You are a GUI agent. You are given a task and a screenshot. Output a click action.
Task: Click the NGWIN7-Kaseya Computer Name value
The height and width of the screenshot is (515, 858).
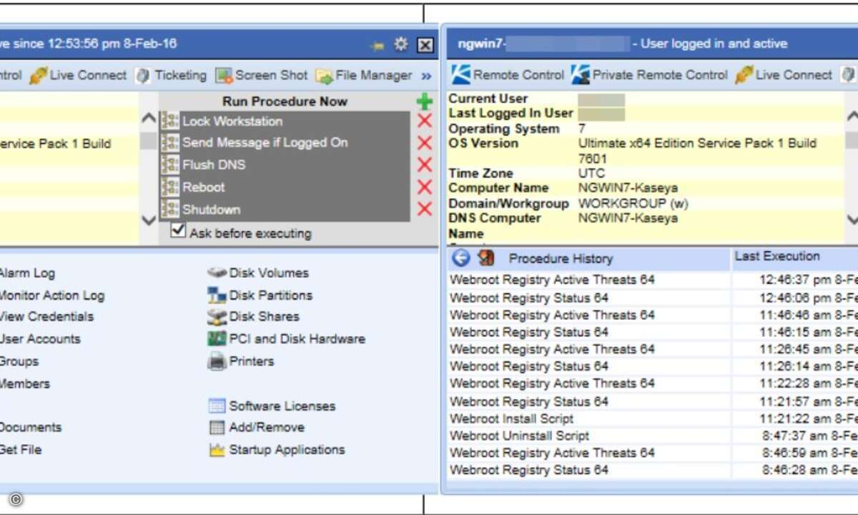pyautogui.click(x=628, y=188)
